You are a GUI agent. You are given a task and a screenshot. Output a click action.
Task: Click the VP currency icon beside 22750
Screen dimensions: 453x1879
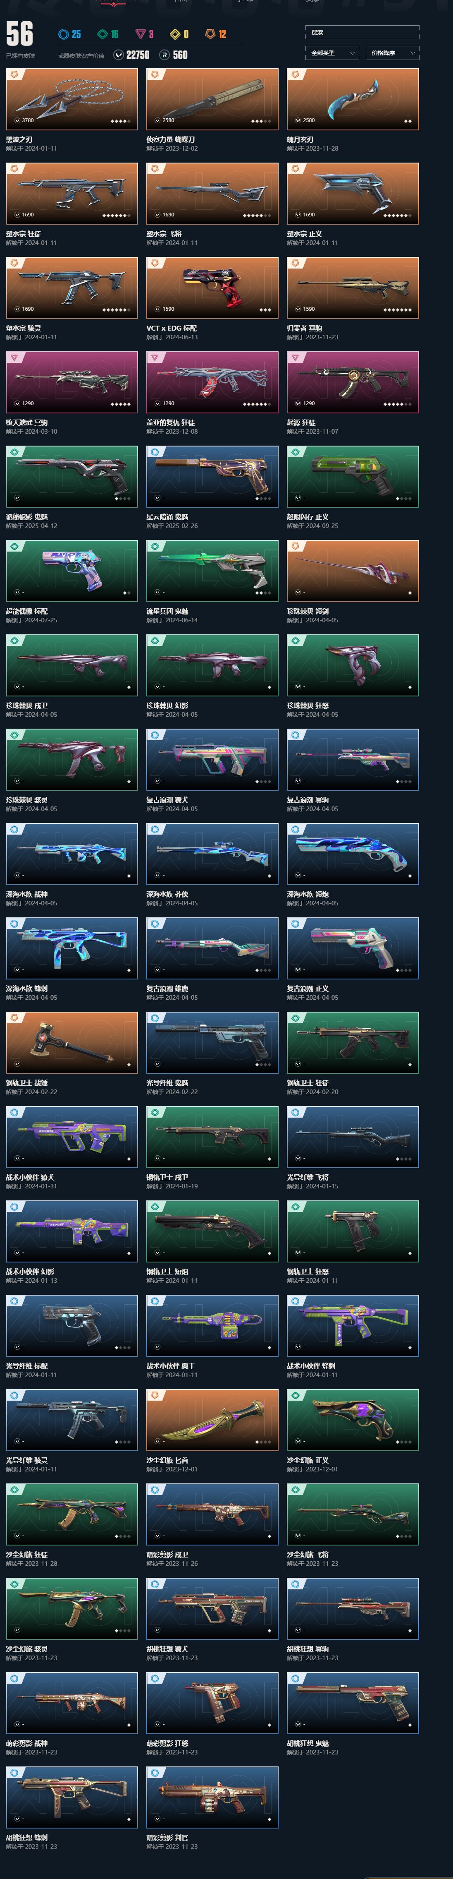[119, 55]
